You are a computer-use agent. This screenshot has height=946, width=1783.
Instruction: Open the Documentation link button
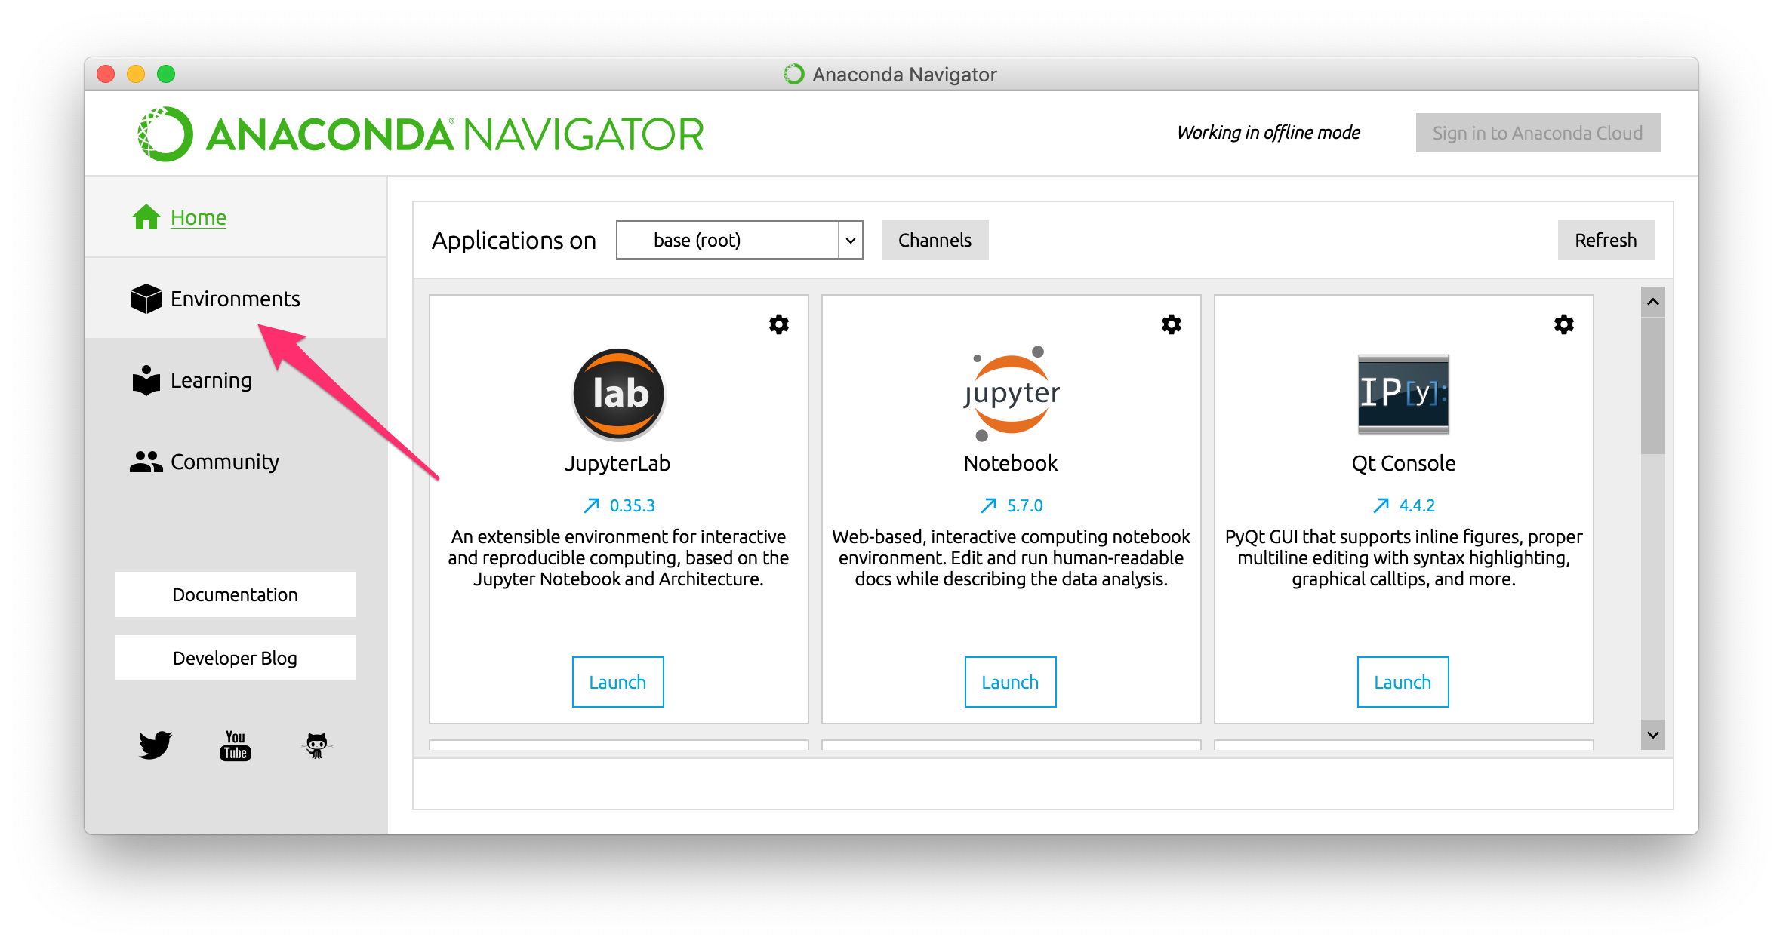tap(235, 594)
